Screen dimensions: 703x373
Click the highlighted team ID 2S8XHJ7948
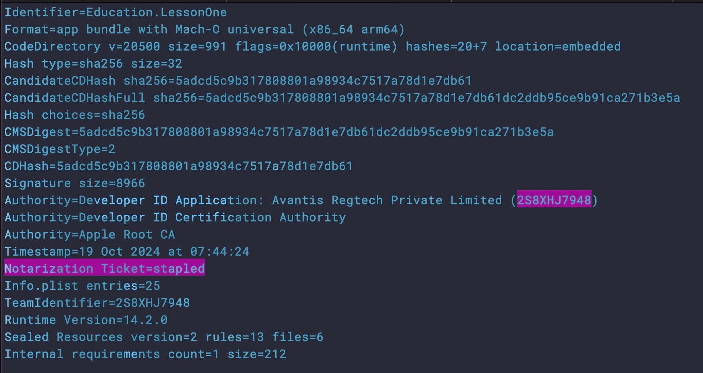(x=554, y=200)
